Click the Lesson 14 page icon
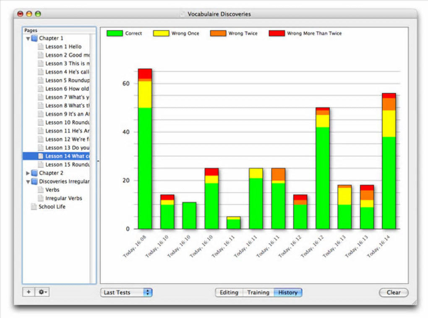The width and height of the screenshot is (428, 318). [x=41, y=156]
